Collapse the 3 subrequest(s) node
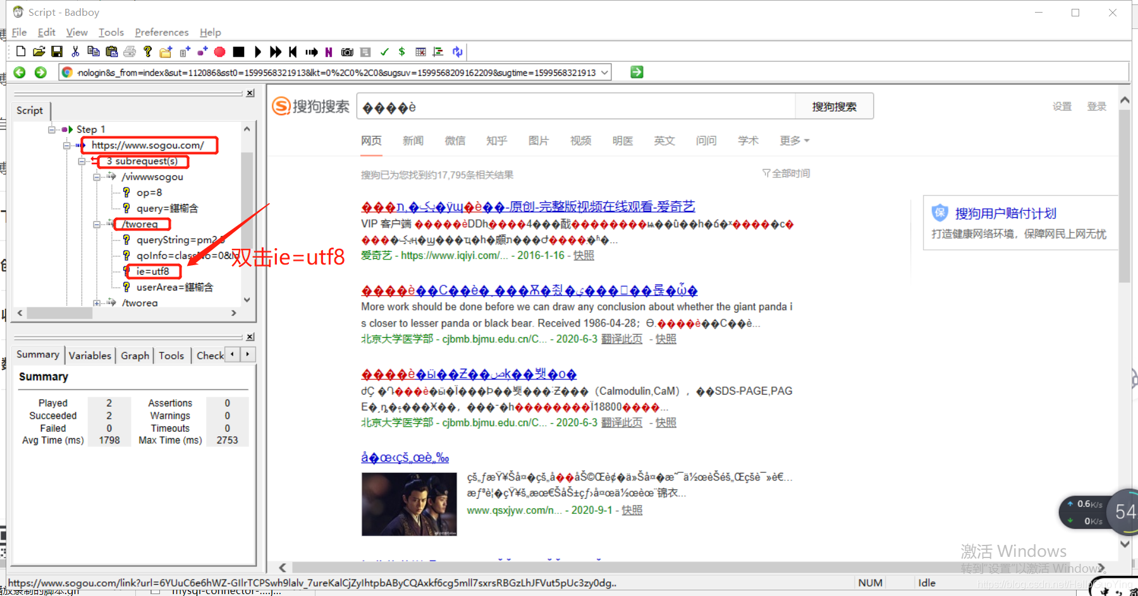Screen dimensions: 1138x596 point(82,161)
